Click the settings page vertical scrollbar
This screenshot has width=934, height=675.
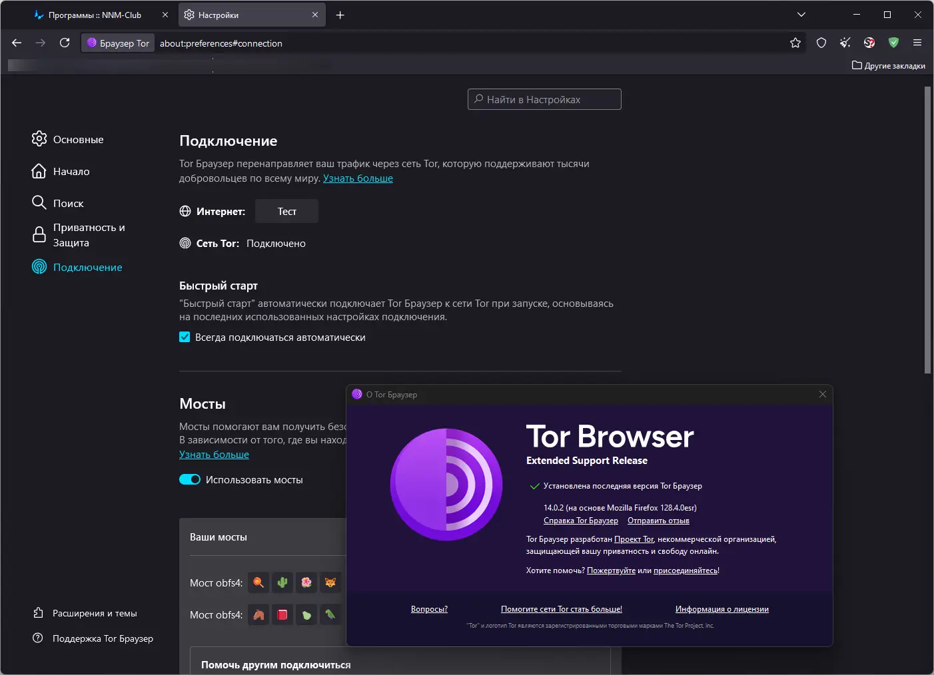pyautogui.click(x=927, y=230)
